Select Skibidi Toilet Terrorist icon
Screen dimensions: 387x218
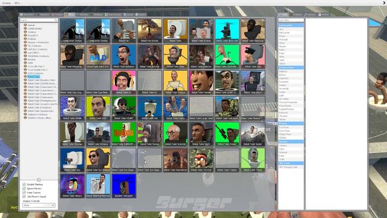[201, 160]
